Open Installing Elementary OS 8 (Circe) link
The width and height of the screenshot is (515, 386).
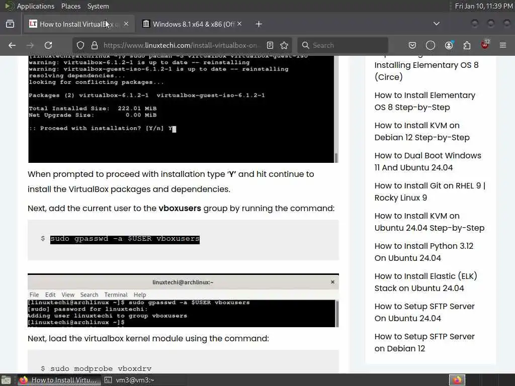click(426, 71)
